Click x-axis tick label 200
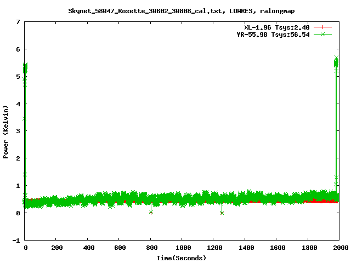The image size is (351, 263). coord(57,248)
